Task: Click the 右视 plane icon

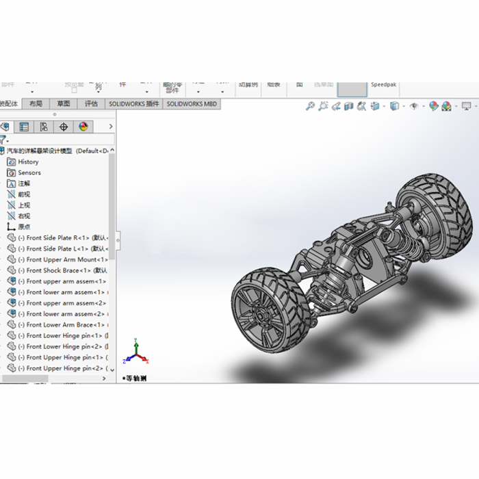Action: [x=12, y=216]
